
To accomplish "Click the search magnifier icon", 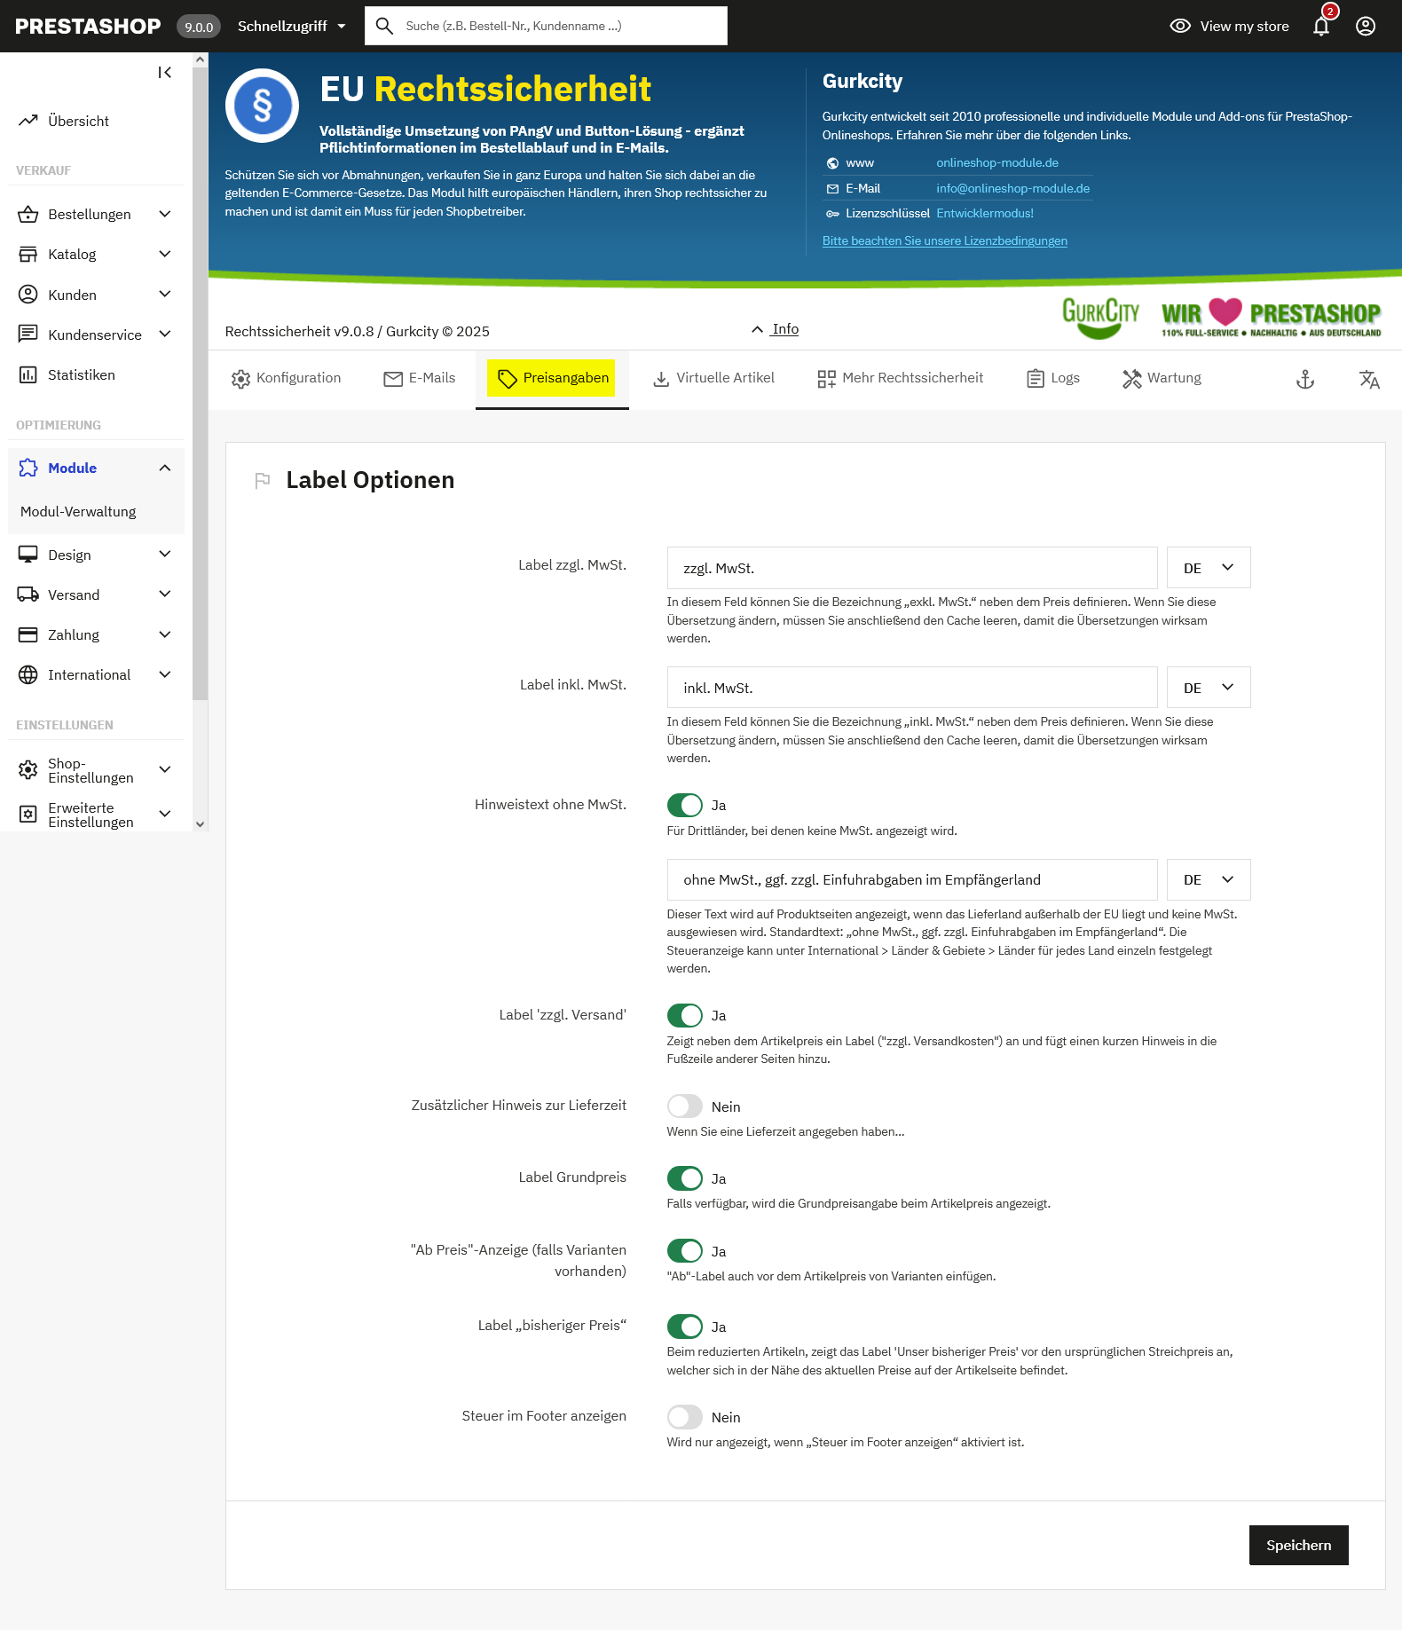I will [384, 27].
